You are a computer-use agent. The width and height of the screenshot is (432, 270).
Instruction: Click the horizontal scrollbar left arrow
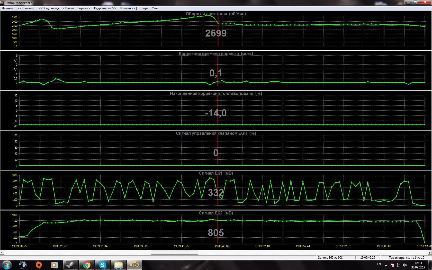pos(2,253)
